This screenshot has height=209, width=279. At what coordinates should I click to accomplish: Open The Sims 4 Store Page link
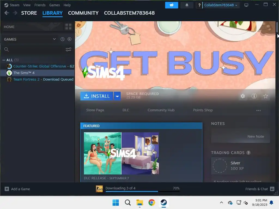(95, 110)
